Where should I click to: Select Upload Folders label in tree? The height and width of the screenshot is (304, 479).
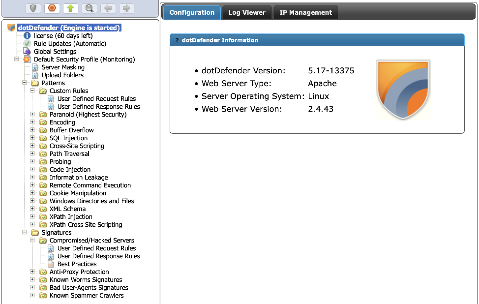[62, 75]
